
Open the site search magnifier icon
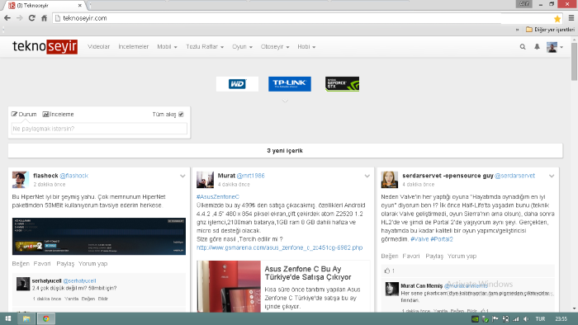tap(523, 47)
